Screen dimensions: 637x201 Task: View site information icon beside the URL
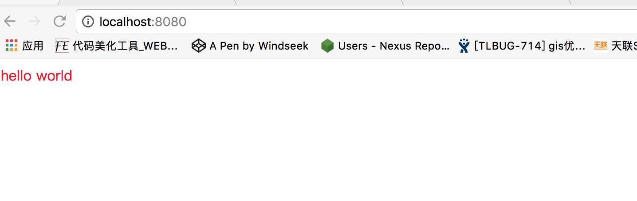point(88,21)
